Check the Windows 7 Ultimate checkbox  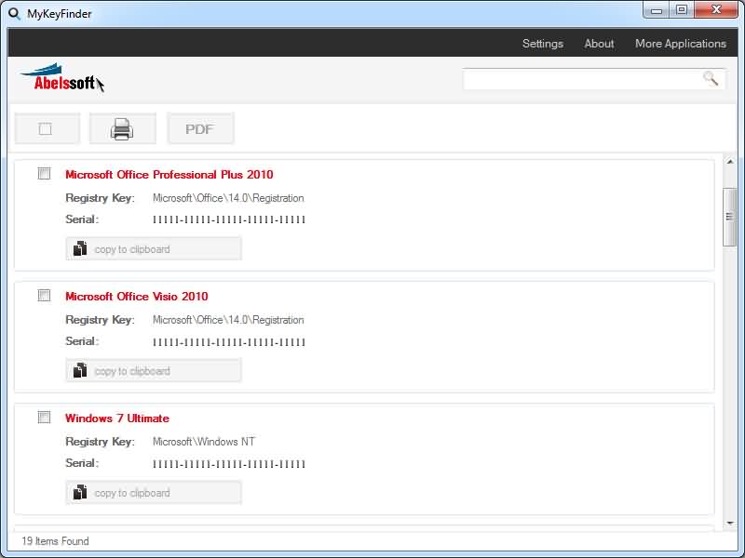[x=43, y=417]
